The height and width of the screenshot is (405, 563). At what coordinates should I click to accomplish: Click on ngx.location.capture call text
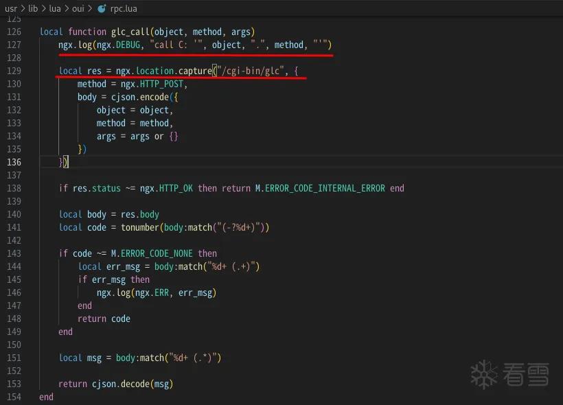tap(164, 71)
